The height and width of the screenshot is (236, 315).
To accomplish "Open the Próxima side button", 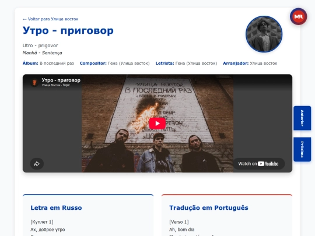I will [302, 149].
